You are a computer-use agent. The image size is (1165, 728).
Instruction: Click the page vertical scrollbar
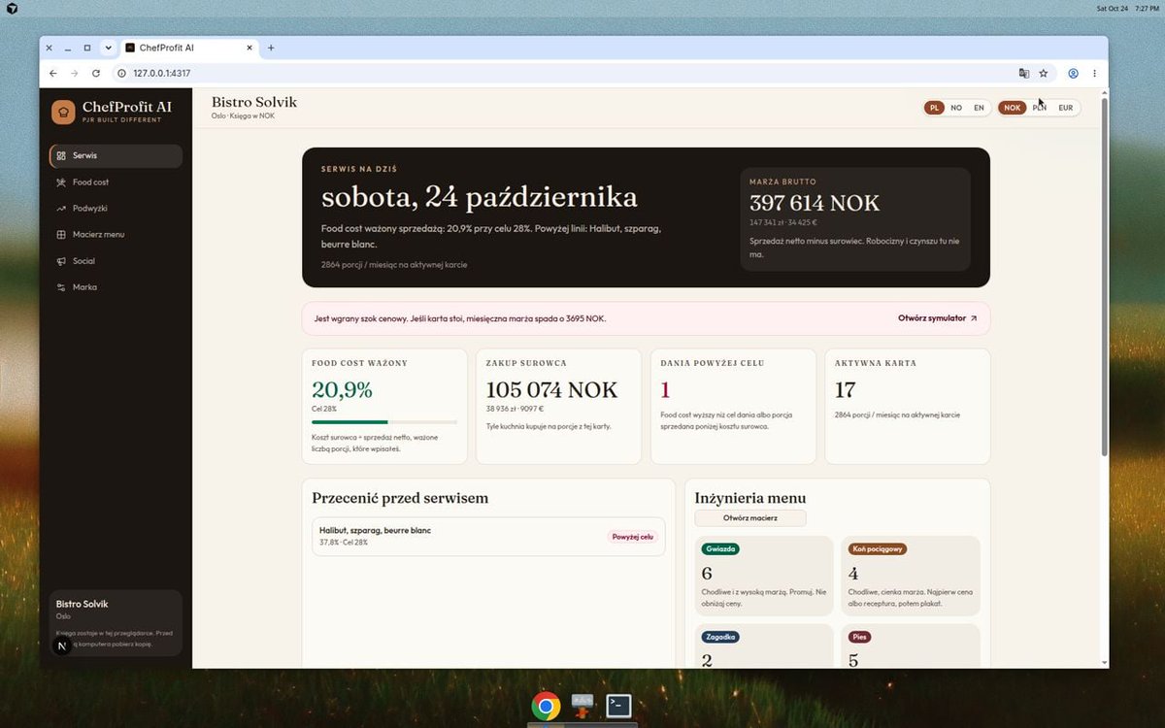1104,277
